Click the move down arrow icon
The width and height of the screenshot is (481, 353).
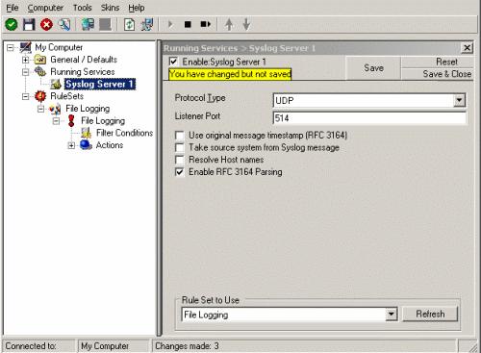tap(246, 24)
